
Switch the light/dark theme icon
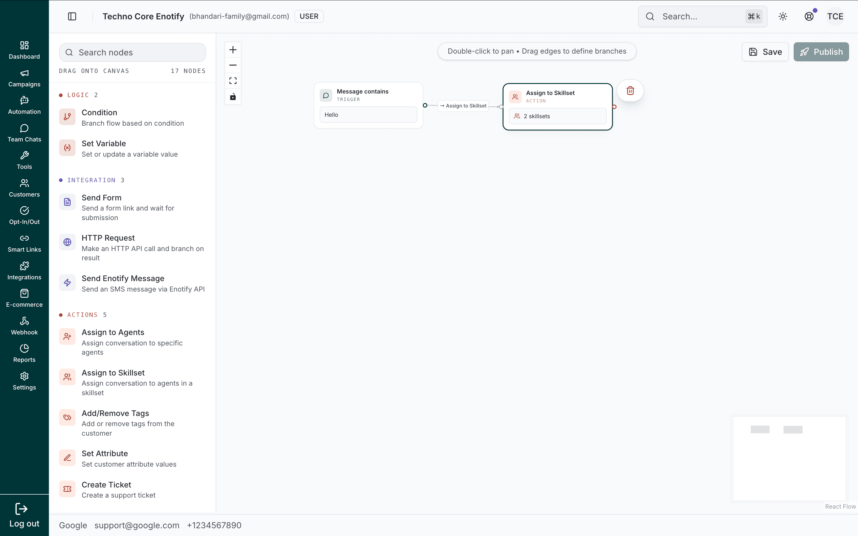tap(783, 16)
